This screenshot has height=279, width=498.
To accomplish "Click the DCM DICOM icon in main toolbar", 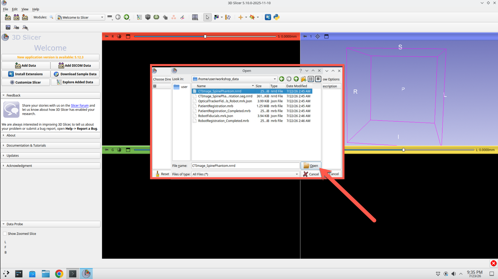I will [16, 17].
